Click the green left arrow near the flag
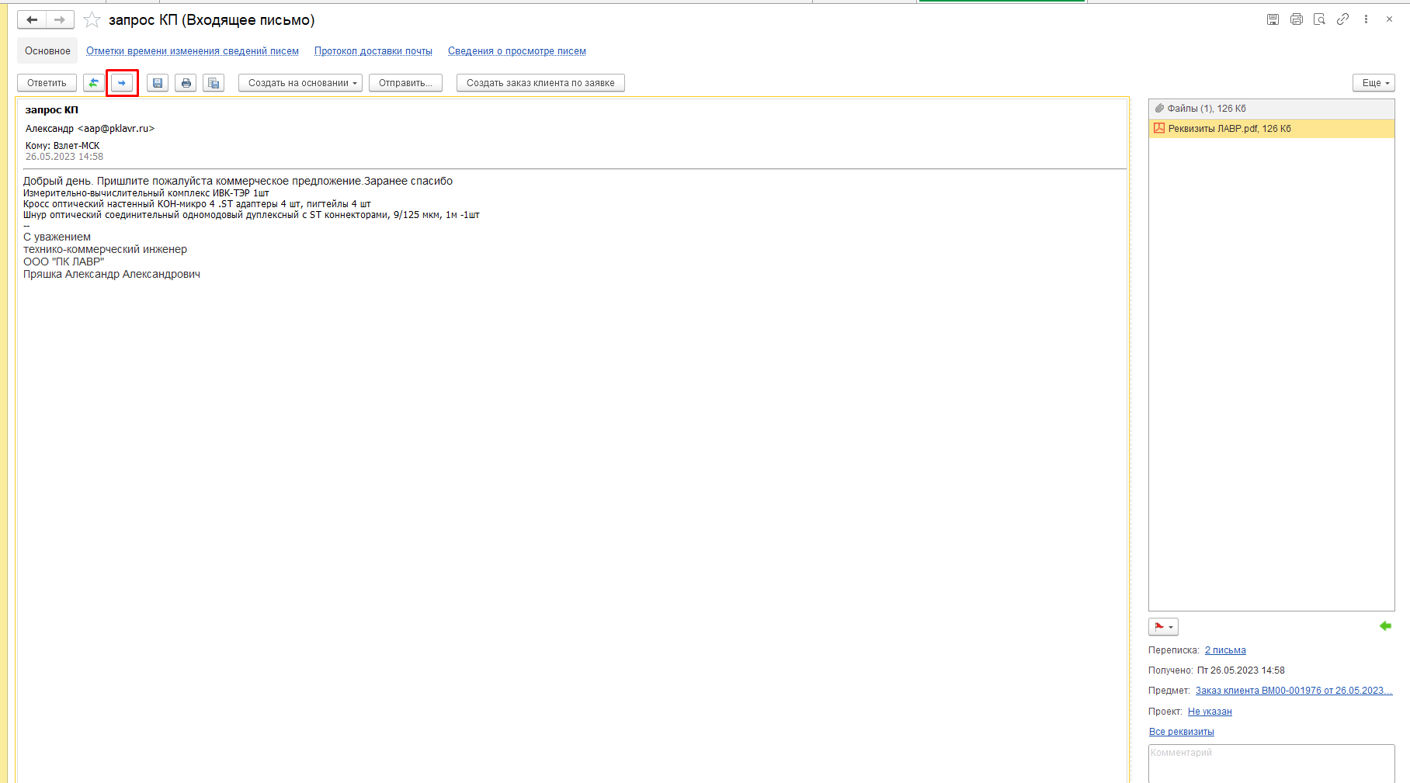Screen dimensions: 1410x783 tap(1385, 626)
